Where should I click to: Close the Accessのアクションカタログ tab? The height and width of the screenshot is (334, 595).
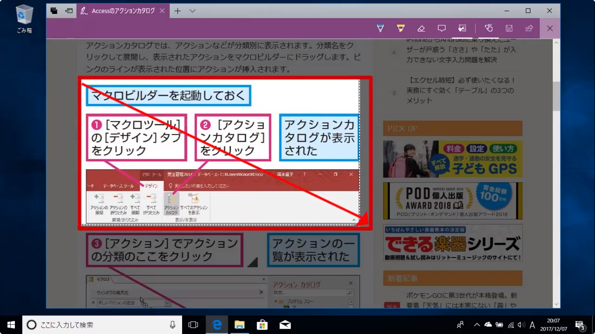click(162, 11)
